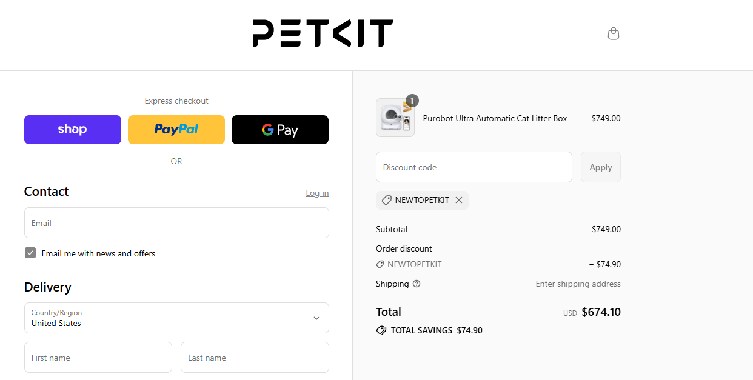Pay using PayPal
The height and width of the screenshot is (380, 753).
[x=176, y=129]
